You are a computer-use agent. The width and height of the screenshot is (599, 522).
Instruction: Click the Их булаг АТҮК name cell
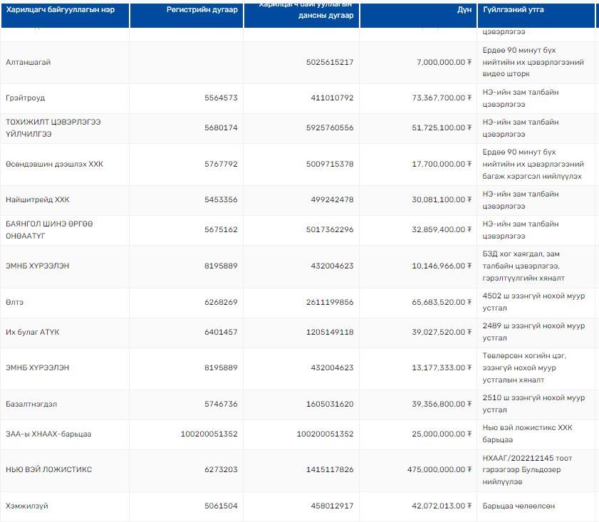coord(33,332)
